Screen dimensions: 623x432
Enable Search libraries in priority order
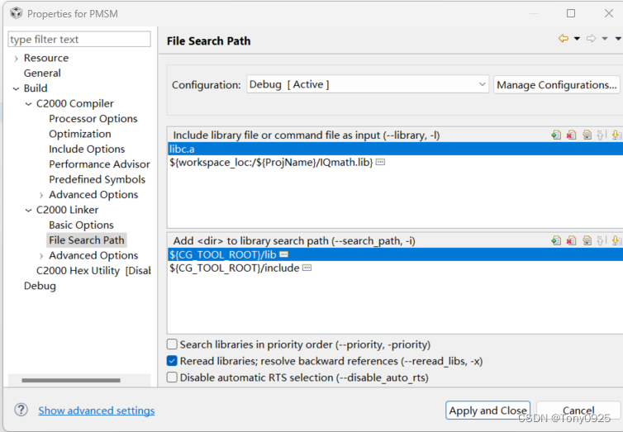point(172,344)
